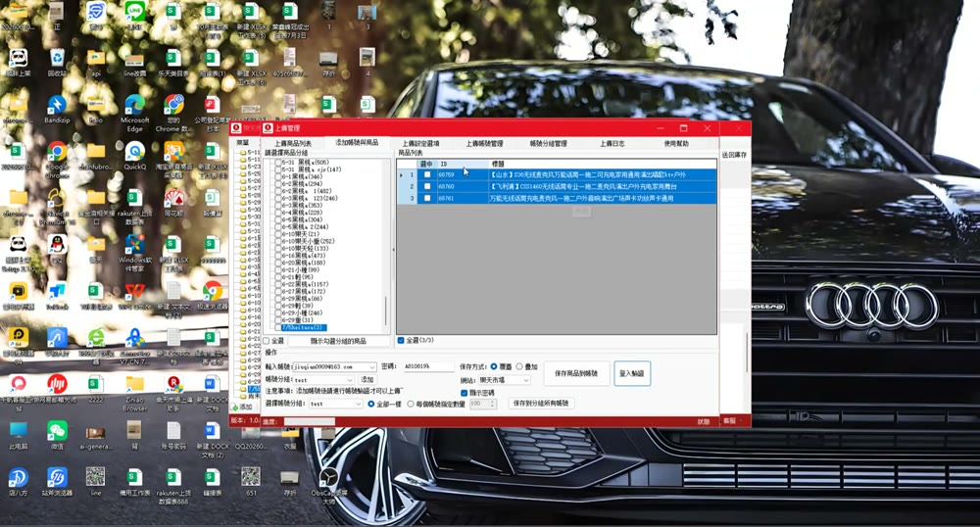The width and height of the screenshot is (980, 527).
Task: Open the green WeChat 微信 icon
Action: [57, 435]
